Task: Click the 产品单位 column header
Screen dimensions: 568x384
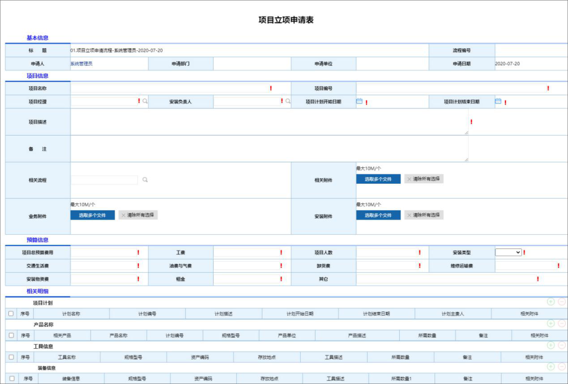Action: (x=287, y=336)
